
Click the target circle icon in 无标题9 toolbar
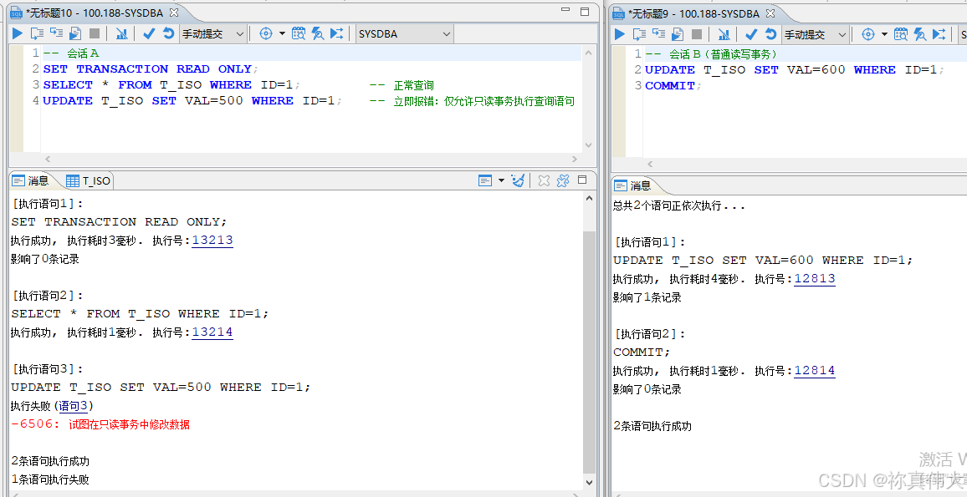(x=868, y=34)
